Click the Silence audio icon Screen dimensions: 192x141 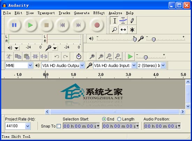point(44,57)
